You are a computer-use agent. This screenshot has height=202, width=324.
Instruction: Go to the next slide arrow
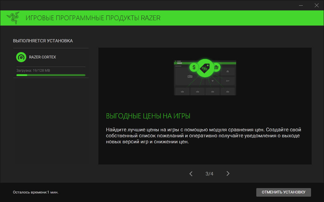click(x=228, y=174)
